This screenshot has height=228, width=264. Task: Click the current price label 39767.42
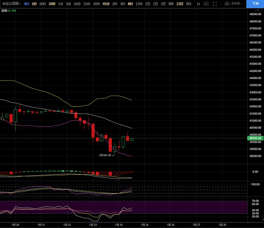(255, 138)
